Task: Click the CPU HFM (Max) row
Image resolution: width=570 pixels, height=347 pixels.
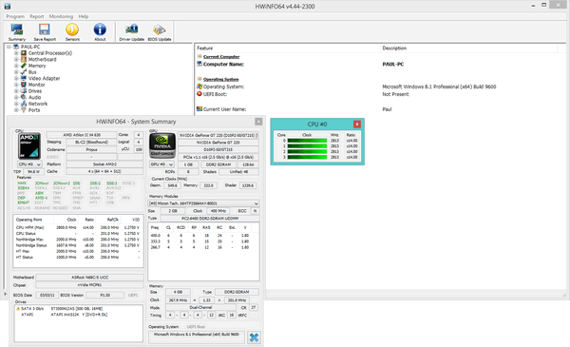Action: tap(78, 228)
